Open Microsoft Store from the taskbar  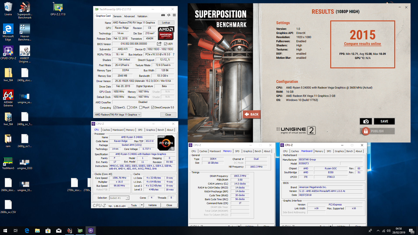pyautogui.click(x=48, y=231)
